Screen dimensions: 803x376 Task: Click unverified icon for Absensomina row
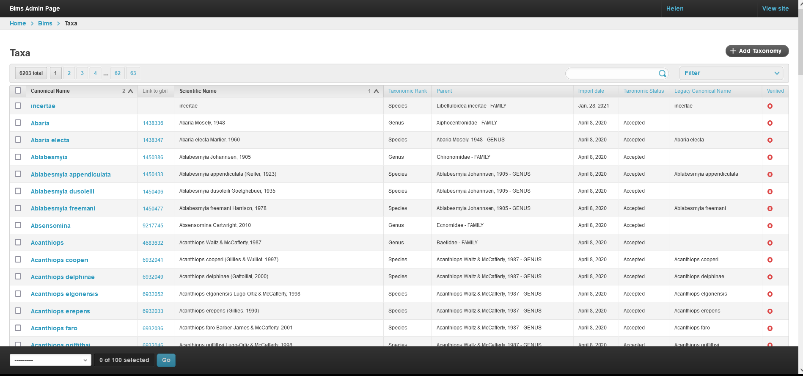point(770,226)
